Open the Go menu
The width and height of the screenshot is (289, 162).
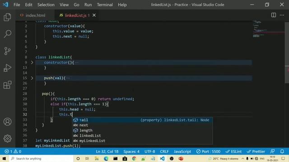(76, 5)
